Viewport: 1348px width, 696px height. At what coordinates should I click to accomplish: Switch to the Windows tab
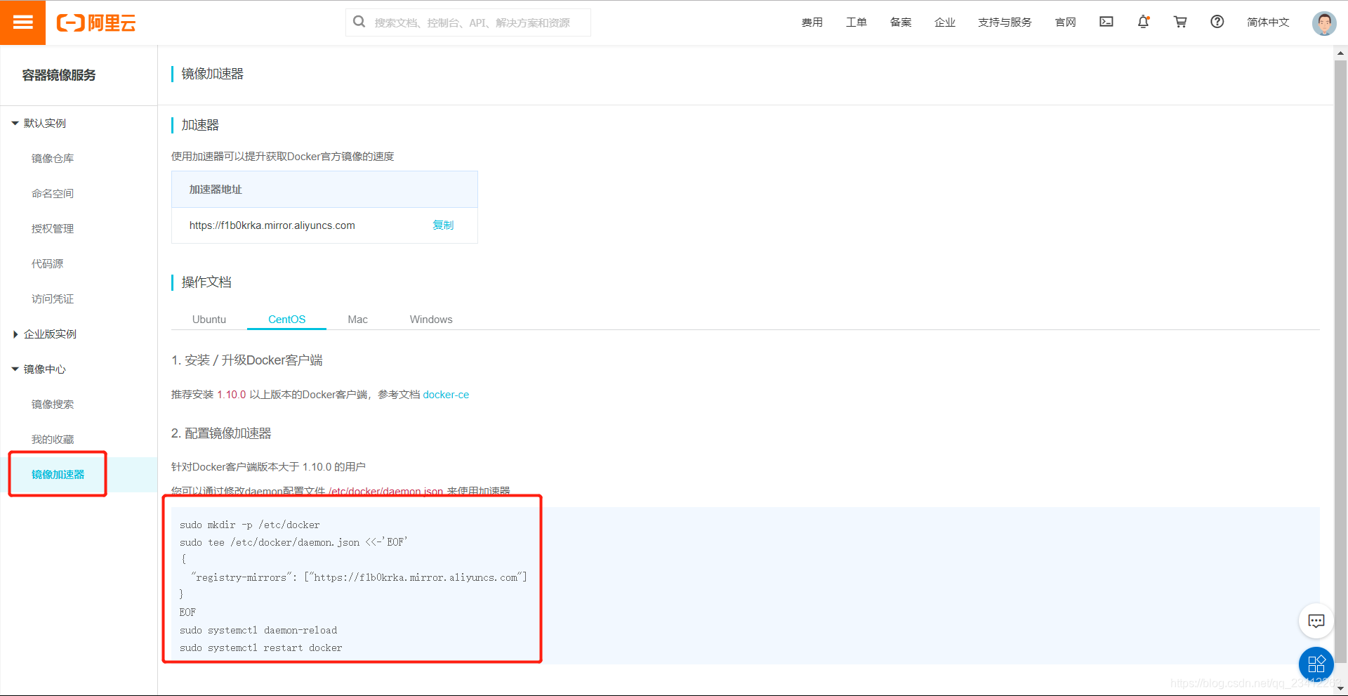pyautogui.click(x=431, y=319)
